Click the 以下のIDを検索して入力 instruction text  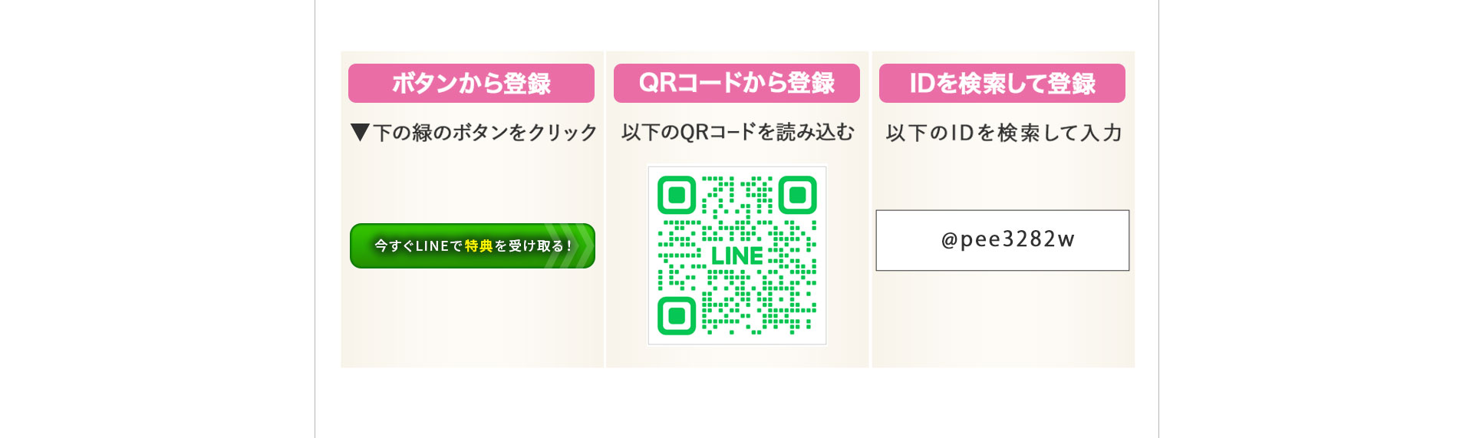[1003, 133]
